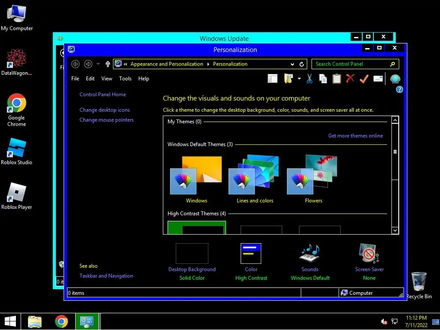Bring Windows Update window to front
This screenshot has height=330, width=440.
(224, 38)
